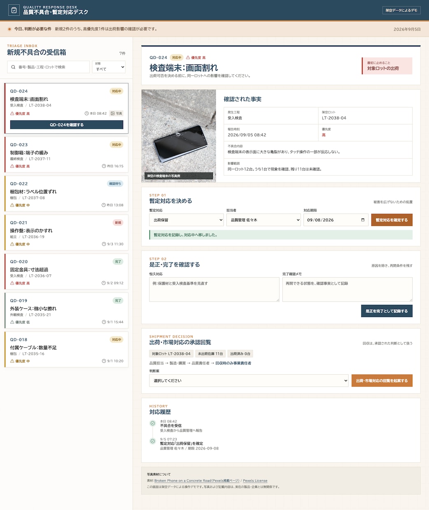Click the 2026年9月5日 date in banner

407,29
